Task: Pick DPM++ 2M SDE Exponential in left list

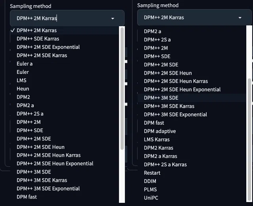Action: click(x=65, y=47)
